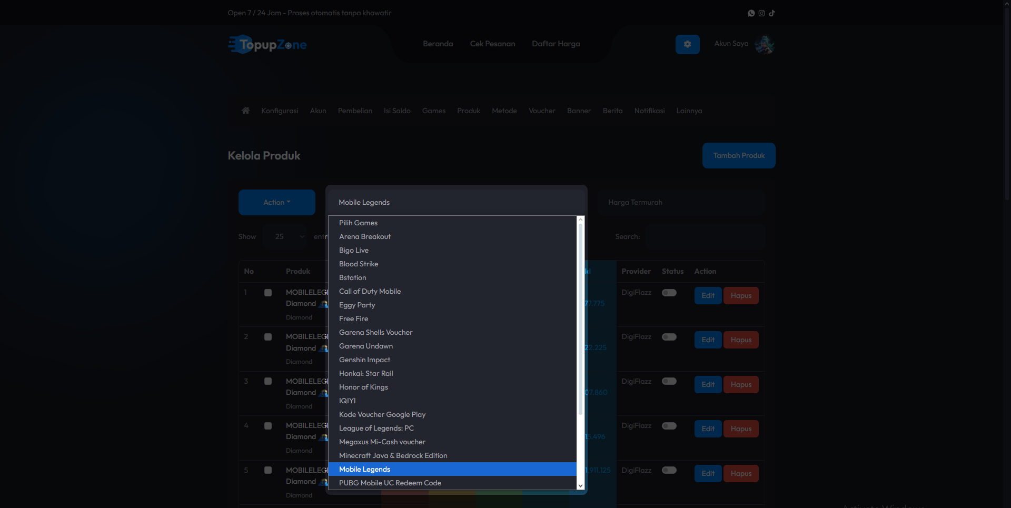
Task: Select Call of Duty Mobile option
Action: (452, 291)
